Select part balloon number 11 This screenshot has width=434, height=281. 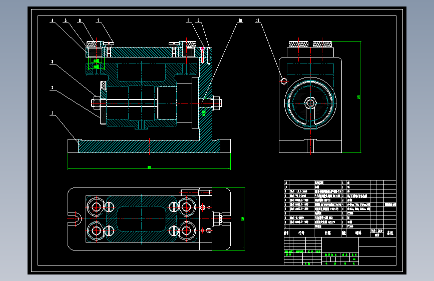pos(258,20)
